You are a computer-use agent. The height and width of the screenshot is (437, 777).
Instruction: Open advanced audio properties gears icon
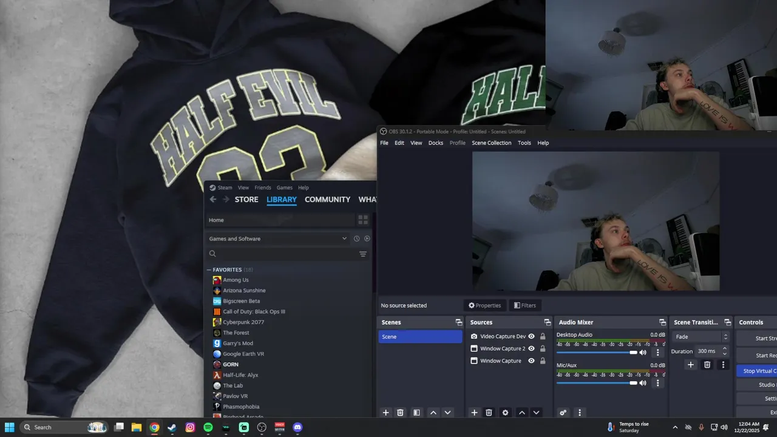pyautogui.click(x=563, y=413)
